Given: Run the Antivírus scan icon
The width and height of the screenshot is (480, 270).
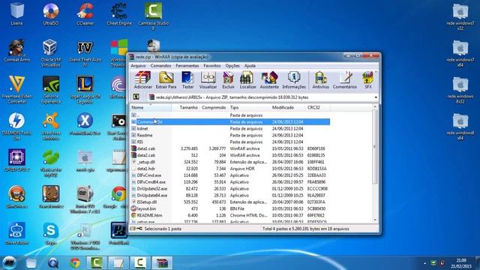Looking at the screenshot, I should (x=320, y=80).
